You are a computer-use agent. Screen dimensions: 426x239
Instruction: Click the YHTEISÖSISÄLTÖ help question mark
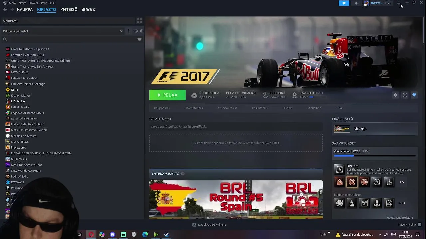(182, 174)
